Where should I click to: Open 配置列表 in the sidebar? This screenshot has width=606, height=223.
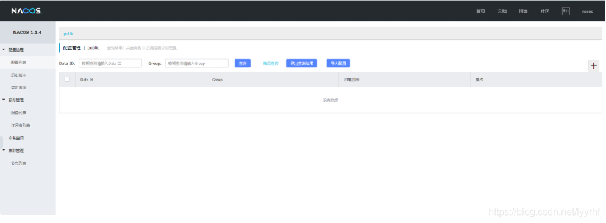(18, 63)
